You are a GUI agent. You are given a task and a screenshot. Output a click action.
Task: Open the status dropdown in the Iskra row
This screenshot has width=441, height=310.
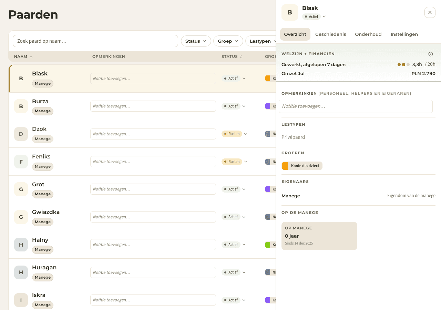click(234, 300)
